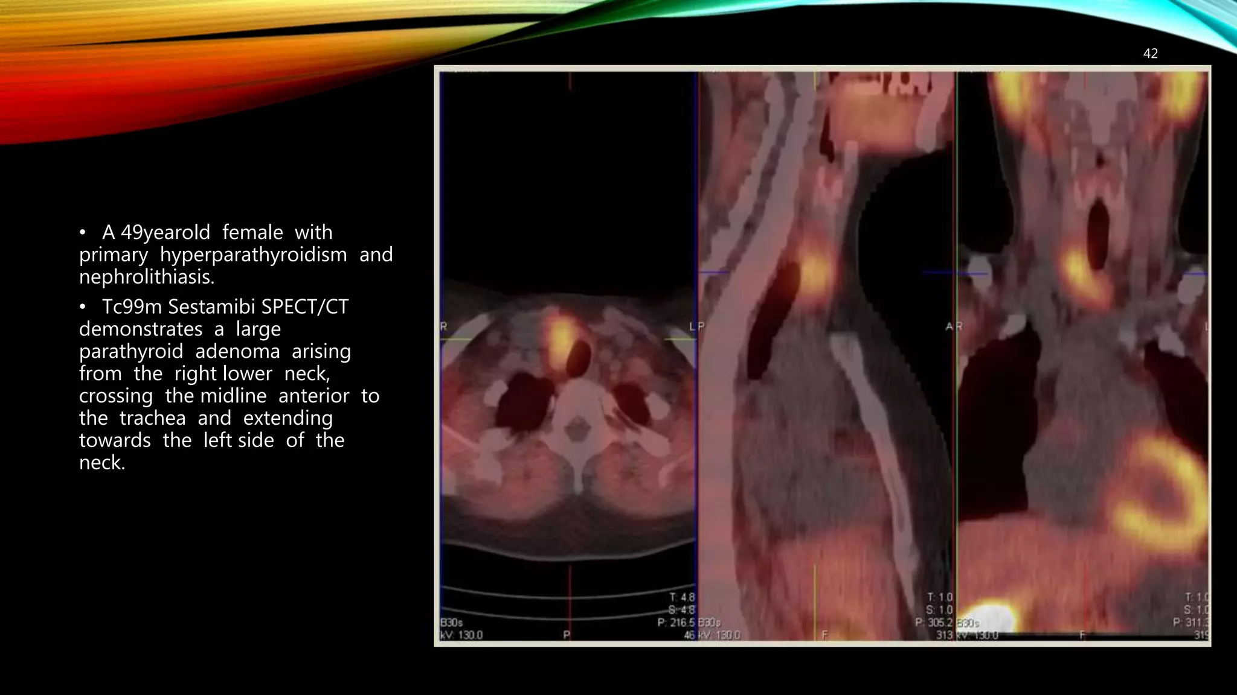The width and height of the screenshot is (1237, 695).
Task: Click the P orientation marker below axial image
Action: (567, 635)
